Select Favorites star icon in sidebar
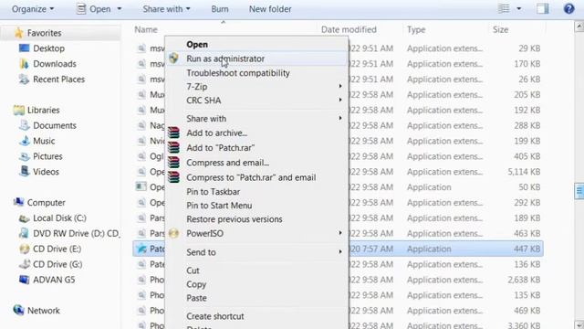Viewport: 584px width, 329px height. click(18, 33)
